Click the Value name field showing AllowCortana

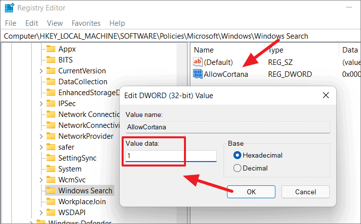point(227,127)
